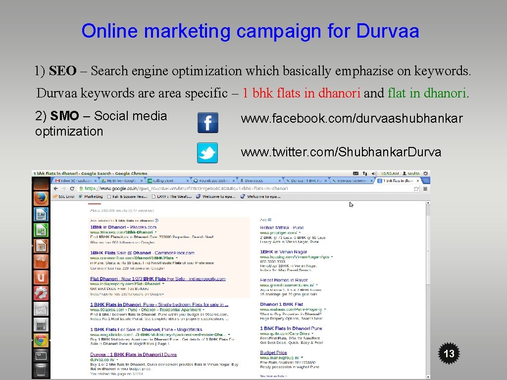
Task: Close the Downloads tab
Action: click(x=280, y=181)
